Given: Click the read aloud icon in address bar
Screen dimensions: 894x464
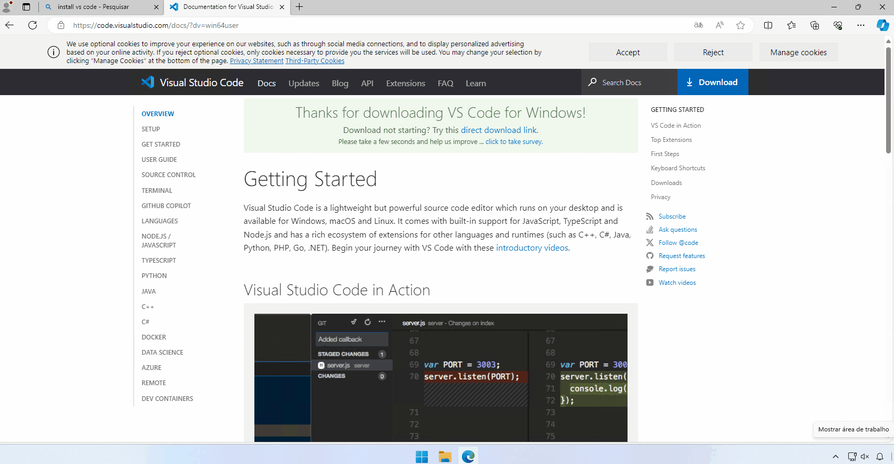Looking at the screenshot, I should point(720,25).
